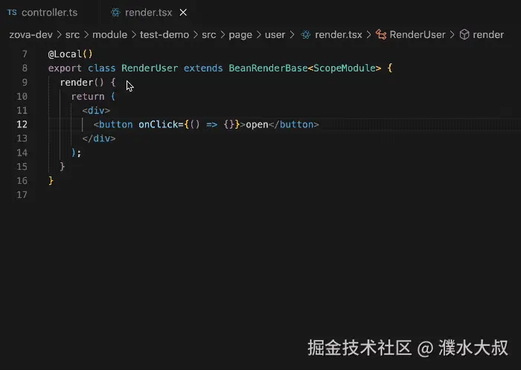Open test-demo breadcrumb segment
The height and width of the screenshot is (370, 521).
[x=164, y=34]
